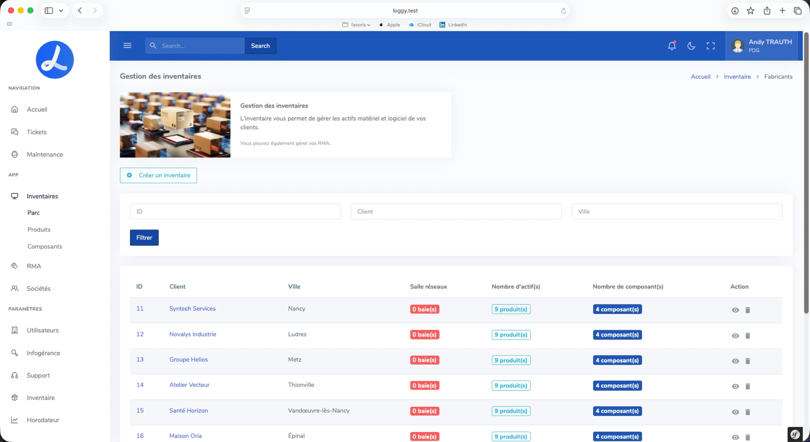Click the Créer un inventaire button
Image resolution: width=810 pixels, height=442 pixels.
point(158,175)
